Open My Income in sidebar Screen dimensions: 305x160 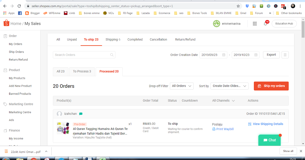pos(16,138)
